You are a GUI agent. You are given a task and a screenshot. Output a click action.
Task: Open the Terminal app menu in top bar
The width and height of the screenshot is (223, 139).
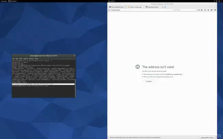click(x=13, y=1)
